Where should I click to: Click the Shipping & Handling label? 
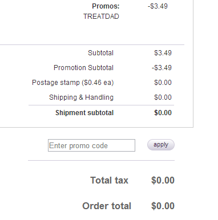click(x=81, y=97)
